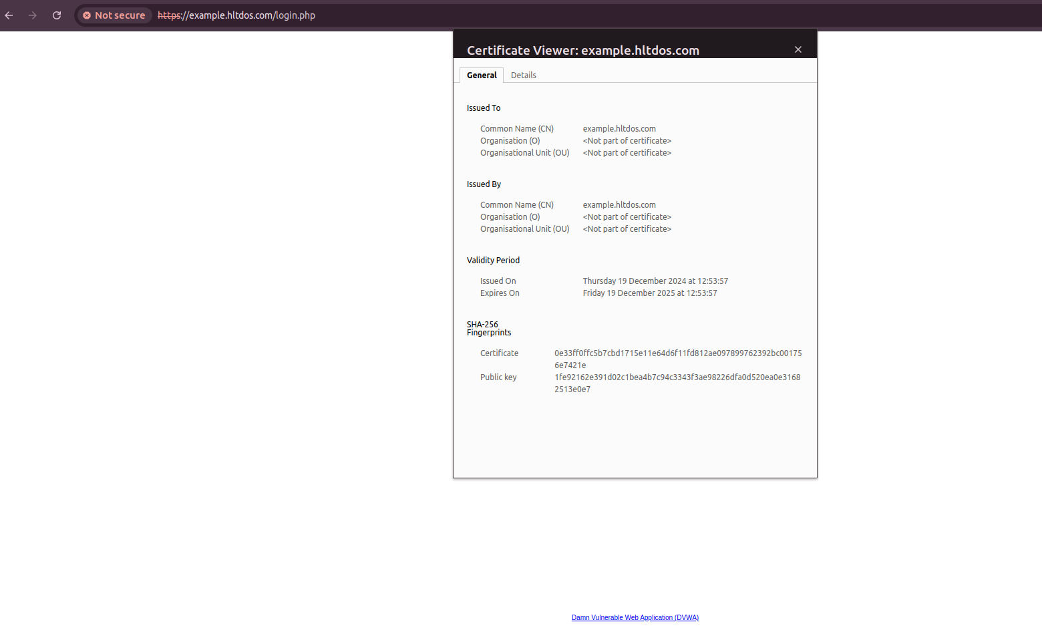The image size is (1042, 634).
Task: Click the Certificate label under fingerprints
Action: tap(499, 353)
